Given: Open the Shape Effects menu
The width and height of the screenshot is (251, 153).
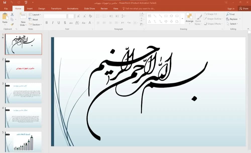Looking at the screenshot, I should click(213, 24).
